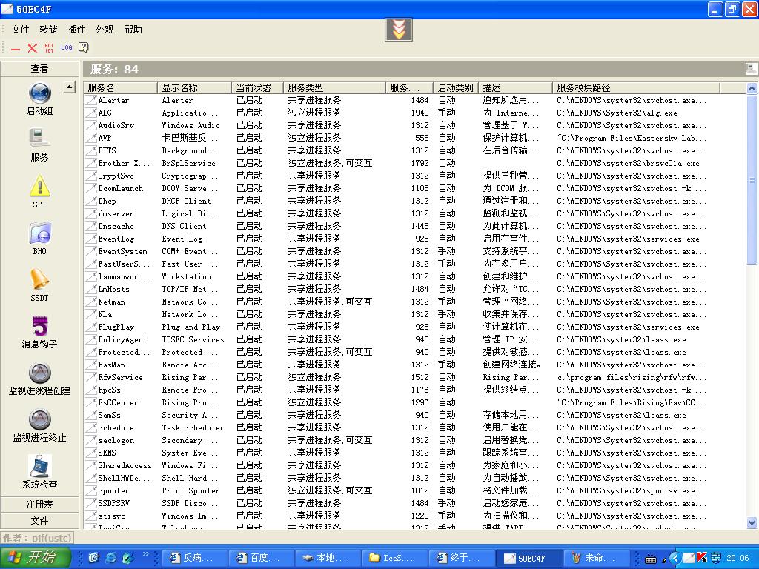
Task: Click the service list scrollbar up arrow
Action: [752, 88]
